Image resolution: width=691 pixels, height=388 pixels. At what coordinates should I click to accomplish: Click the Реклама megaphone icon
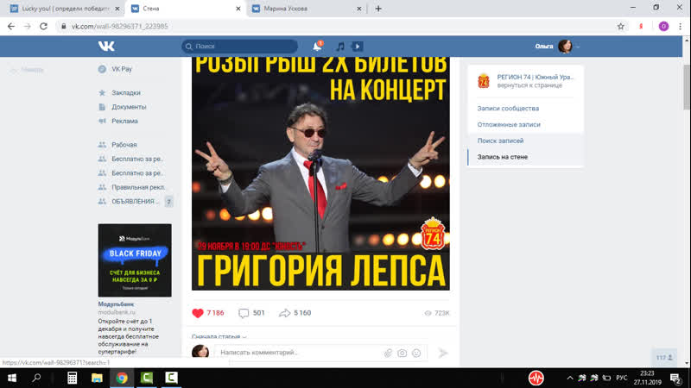point(102,121)
